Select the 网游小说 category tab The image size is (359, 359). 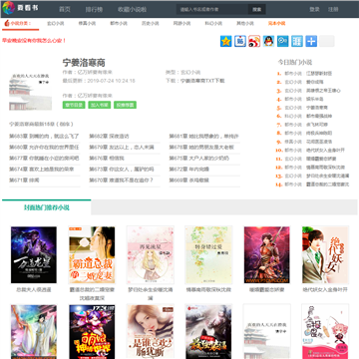pos(181,23)
